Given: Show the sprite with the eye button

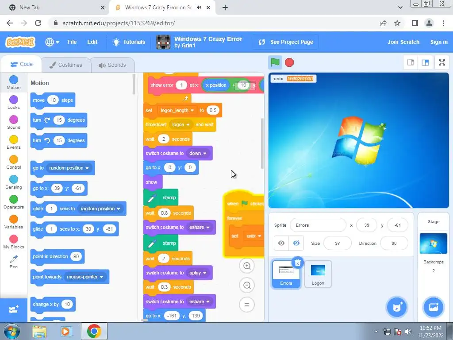Looking at the screenshot, I should point(281,243).
